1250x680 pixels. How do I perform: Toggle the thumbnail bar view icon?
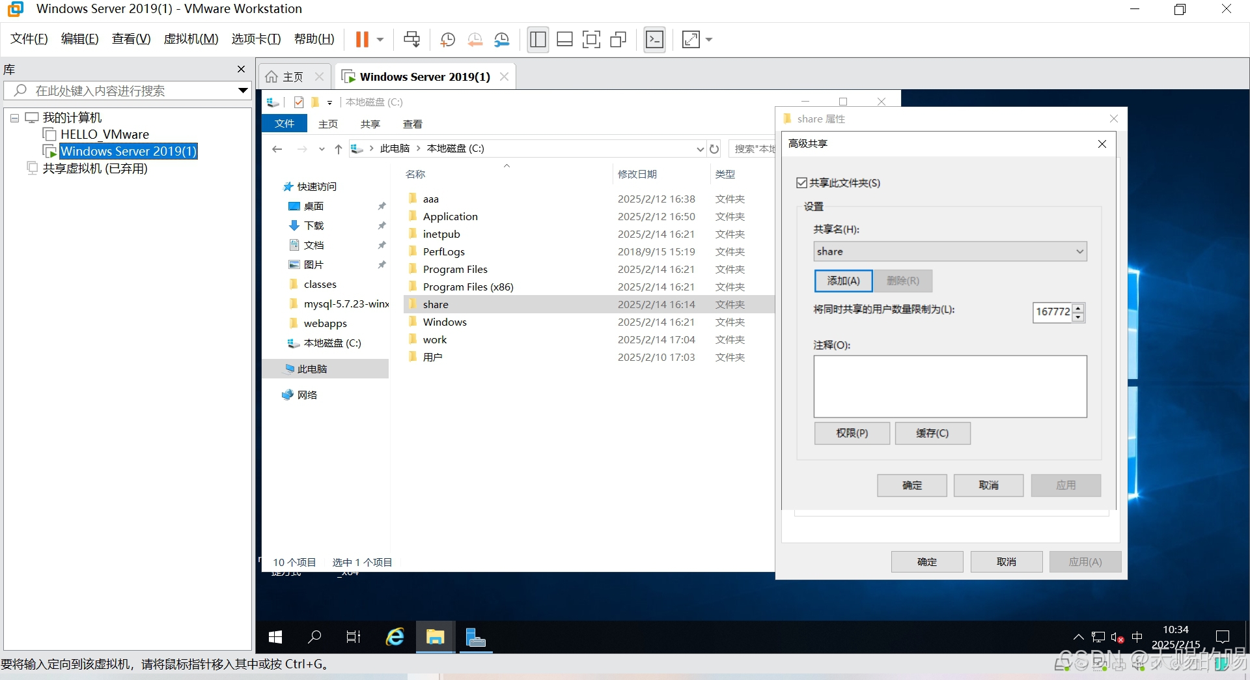point(564,40)
